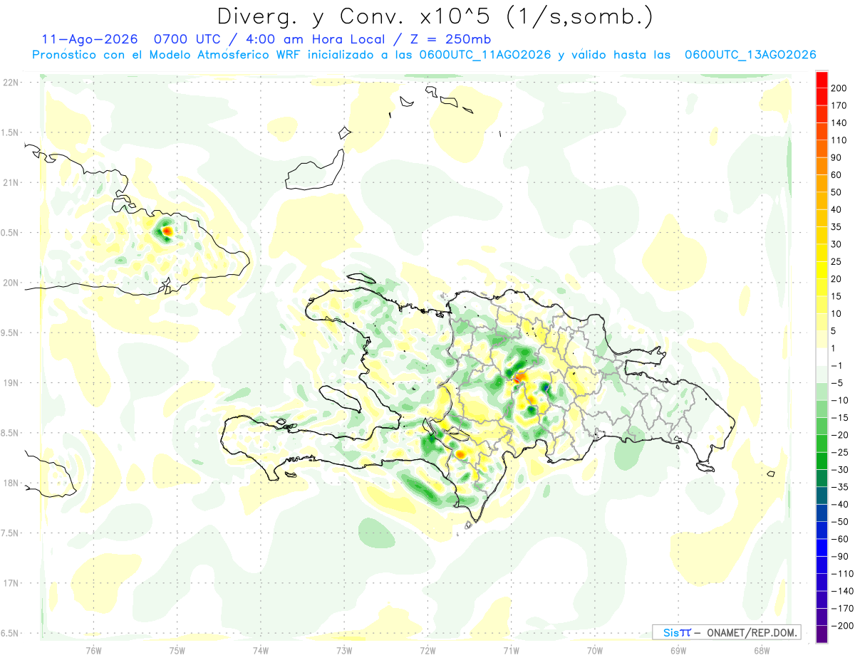
Task: Click the colorbar label '-50'
Action: point(841,522)
